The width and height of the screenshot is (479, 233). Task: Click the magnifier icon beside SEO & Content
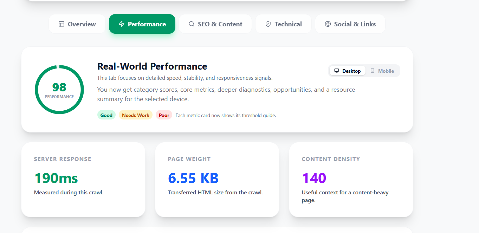(192, 24)
